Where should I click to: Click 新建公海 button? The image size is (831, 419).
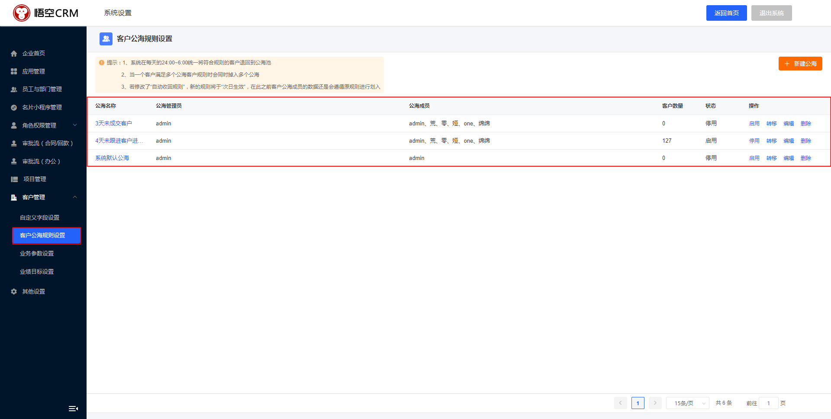(800, 64)
